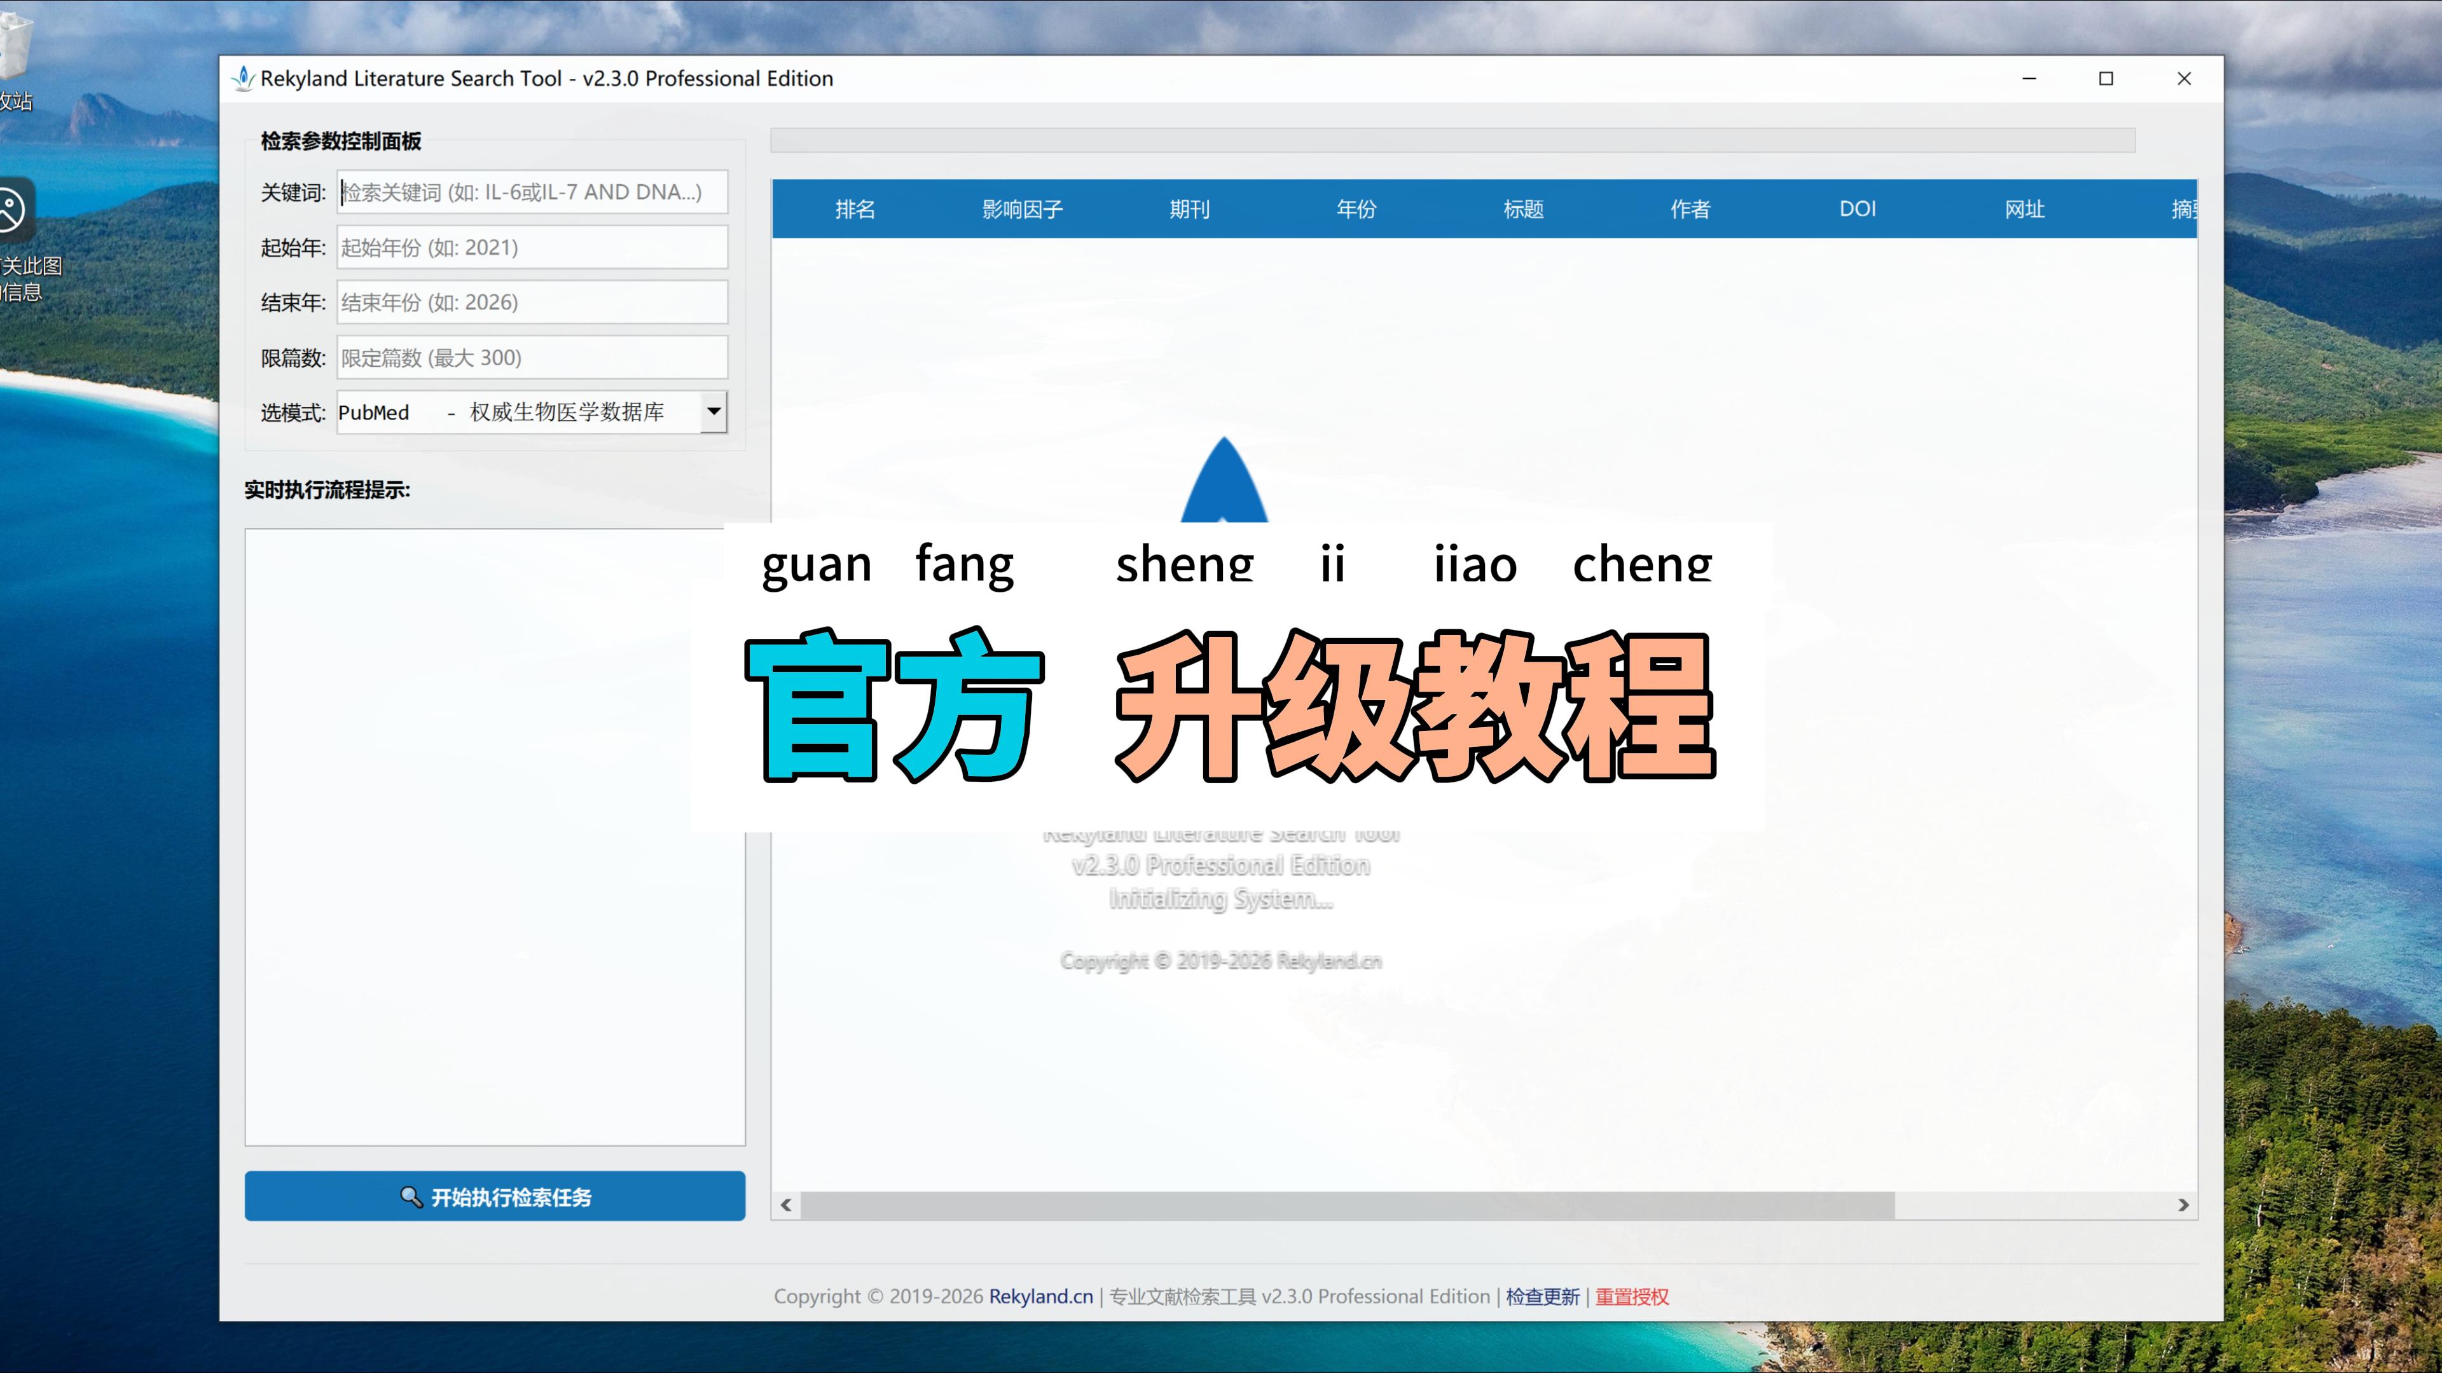2442x1373 pixels.
Task: Click the DOI column header
Action: 1857,208
